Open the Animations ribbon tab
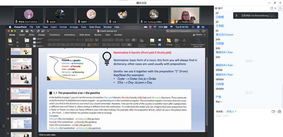 pyautogui.click(x=70, y=35)
